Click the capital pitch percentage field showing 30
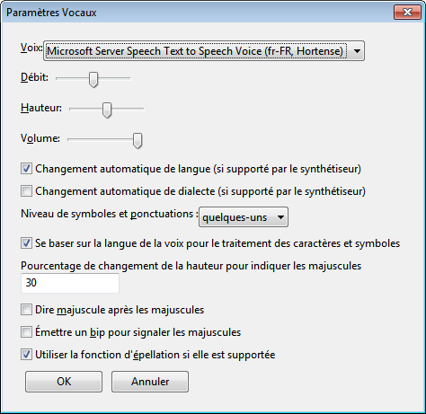426x414 pixels. point(70,283)
